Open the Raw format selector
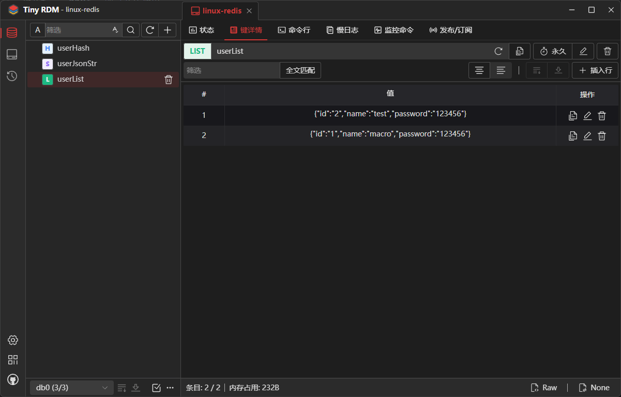The width and height of the screenshot is (621, 397). coord(543,388)
